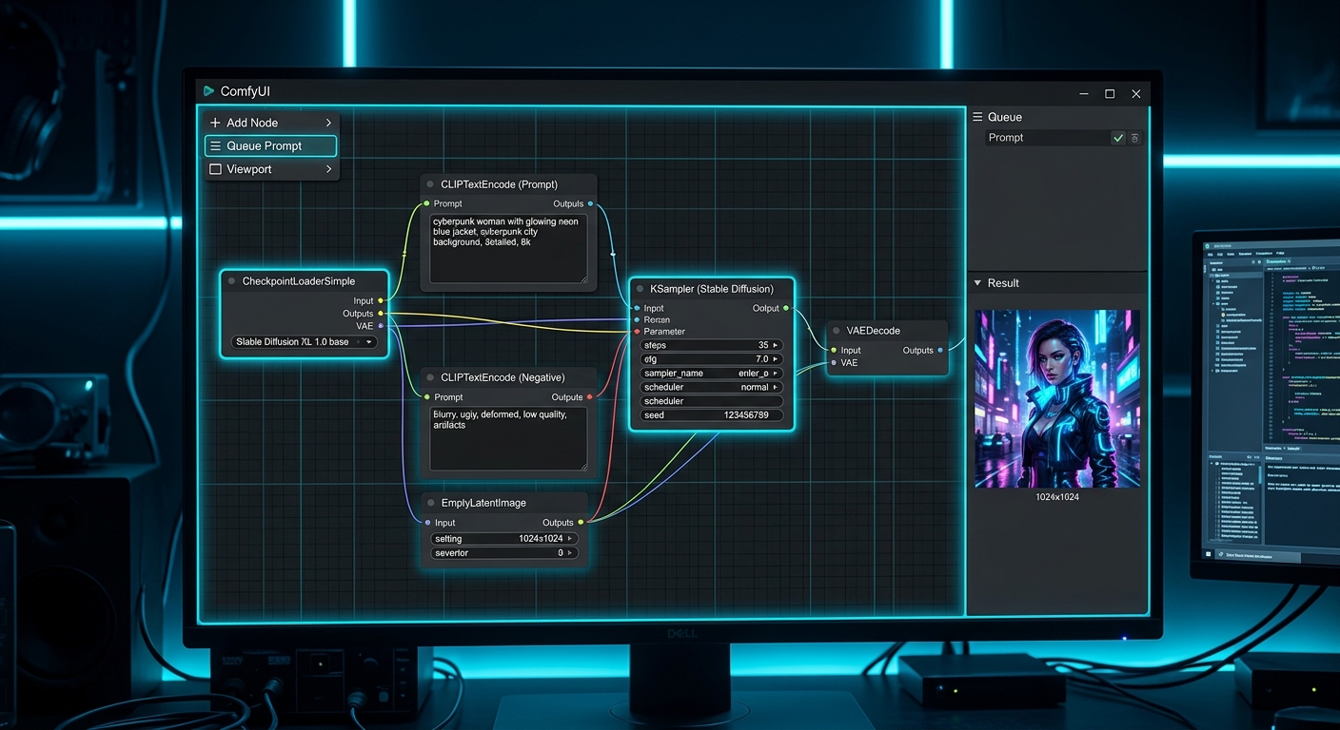Click the plus icon beside Add Node

(x=215, y=123)
